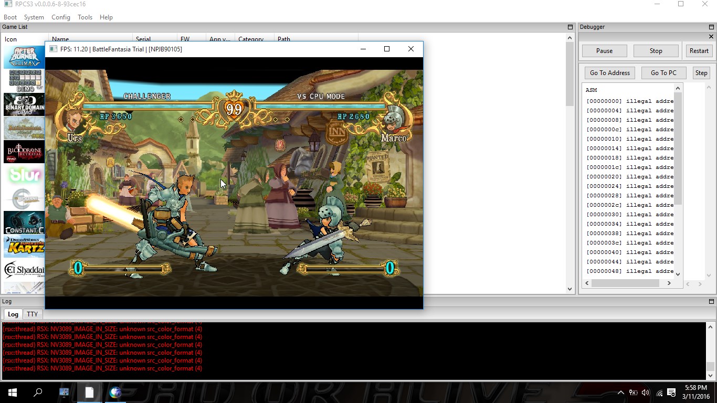Screen dimensions: 717x403
Task: Switch to the TTY tab
Action: [x=33, y=314]
